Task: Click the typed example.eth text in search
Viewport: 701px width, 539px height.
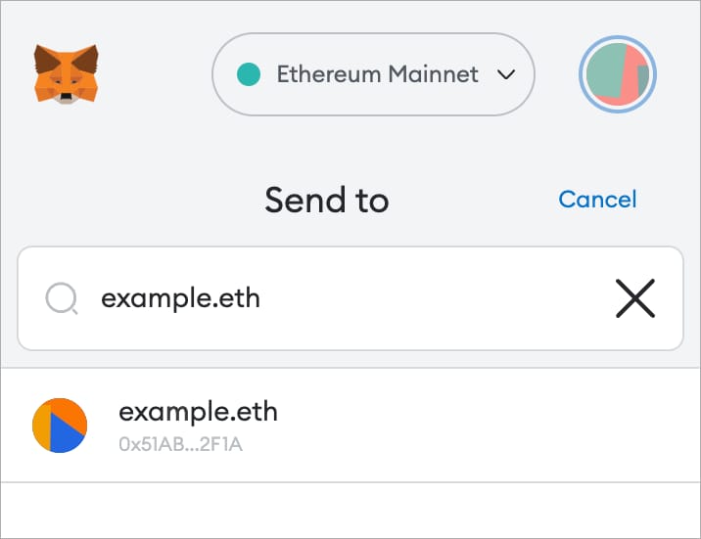Action: click(x=180, y=298)
